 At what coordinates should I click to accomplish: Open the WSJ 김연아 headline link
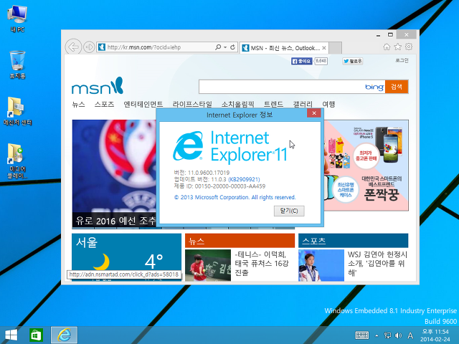pyautogui.click(x=377, y=263)
